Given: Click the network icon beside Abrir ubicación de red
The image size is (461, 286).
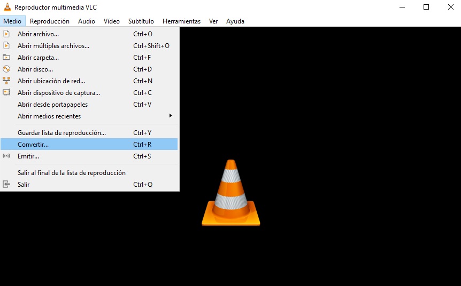Looking at the screenshot, I should [6, 81].
